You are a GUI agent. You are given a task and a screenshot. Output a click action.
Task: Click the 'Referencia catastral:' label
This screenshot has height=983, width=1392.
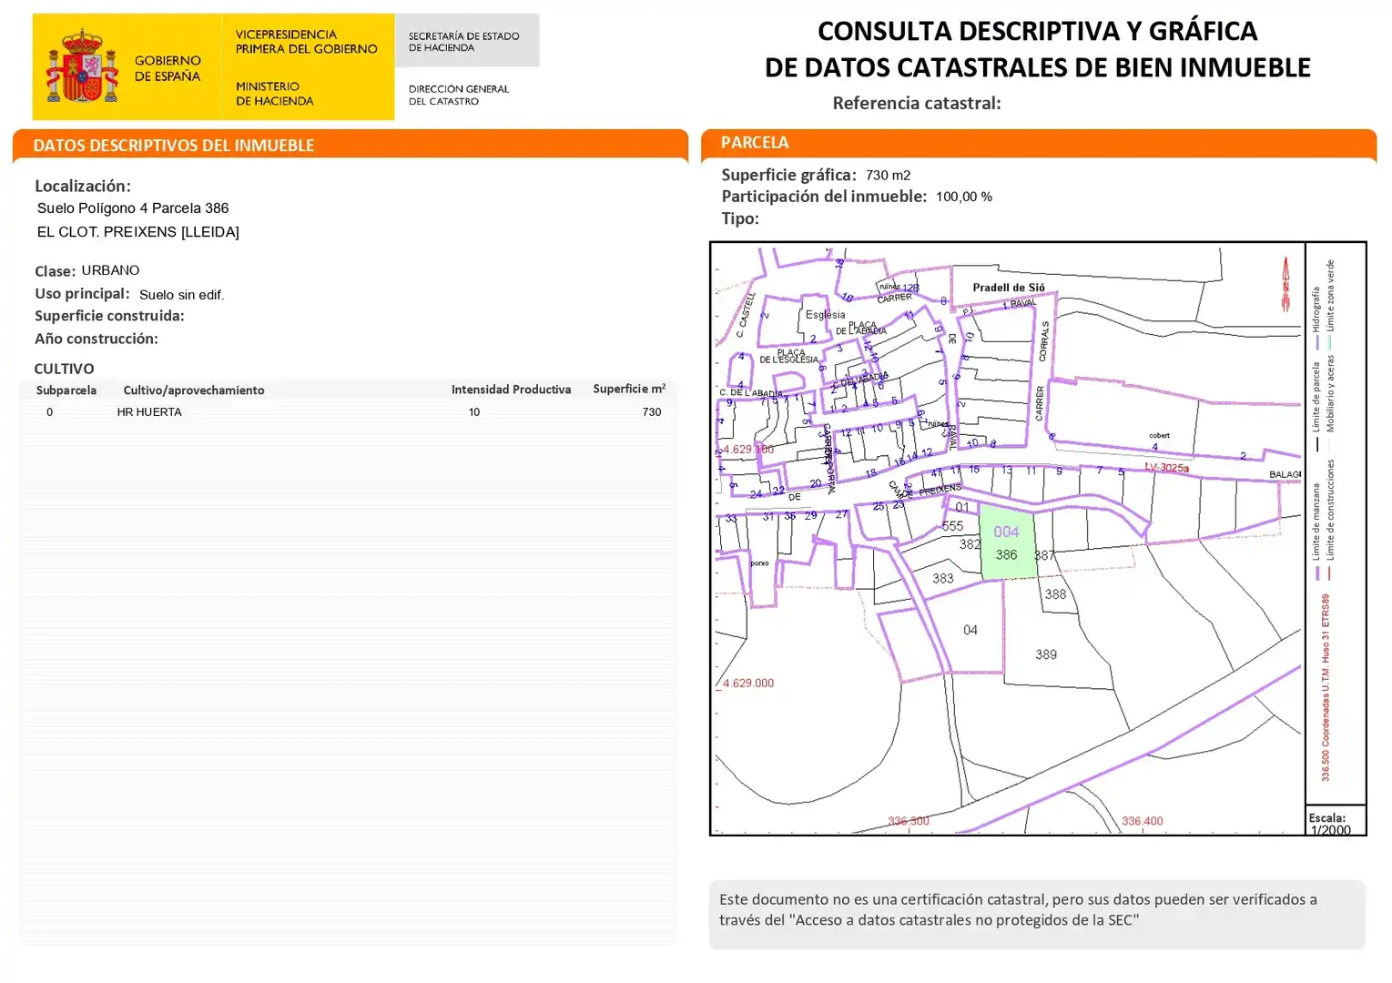916,103
